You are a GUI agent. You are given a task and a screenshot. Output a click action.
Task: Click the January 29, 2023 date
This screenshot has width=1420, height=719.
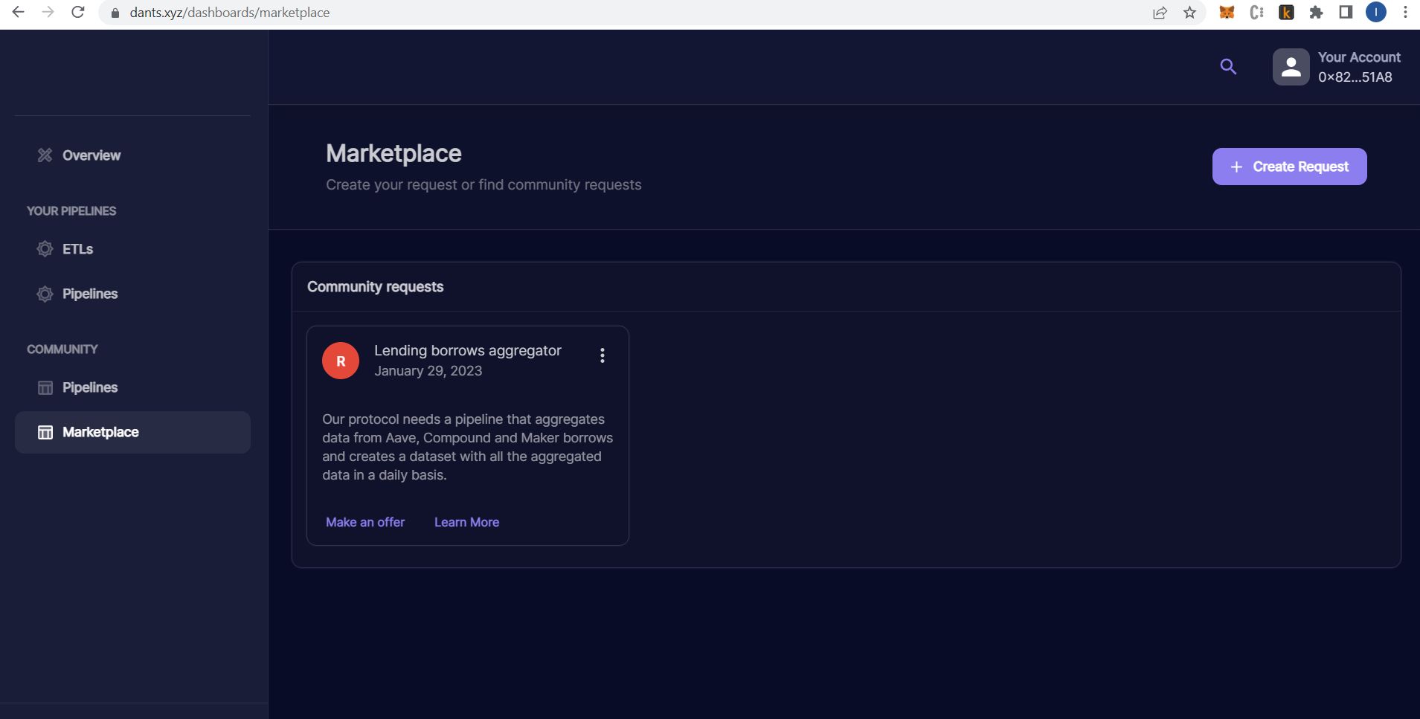(428, 371)
